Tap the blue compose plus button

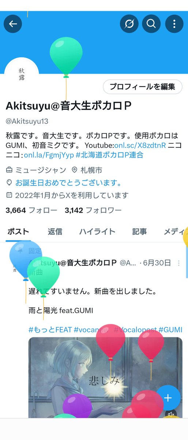(168, 398)
